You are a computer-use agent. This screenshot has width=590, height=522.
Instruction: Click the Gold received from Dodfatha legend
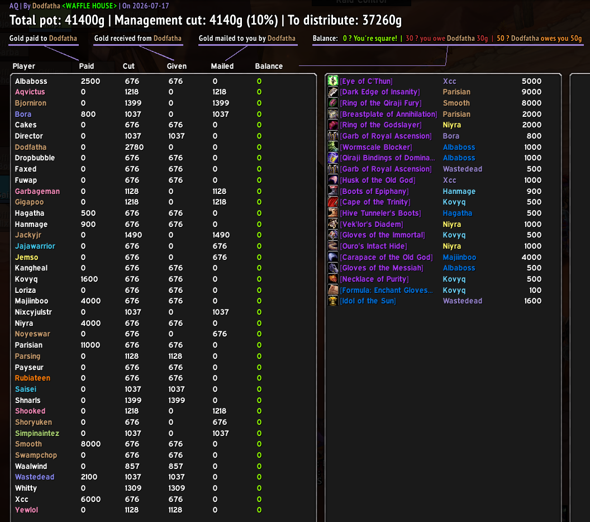pyautogui.click(x=137, y=39)
